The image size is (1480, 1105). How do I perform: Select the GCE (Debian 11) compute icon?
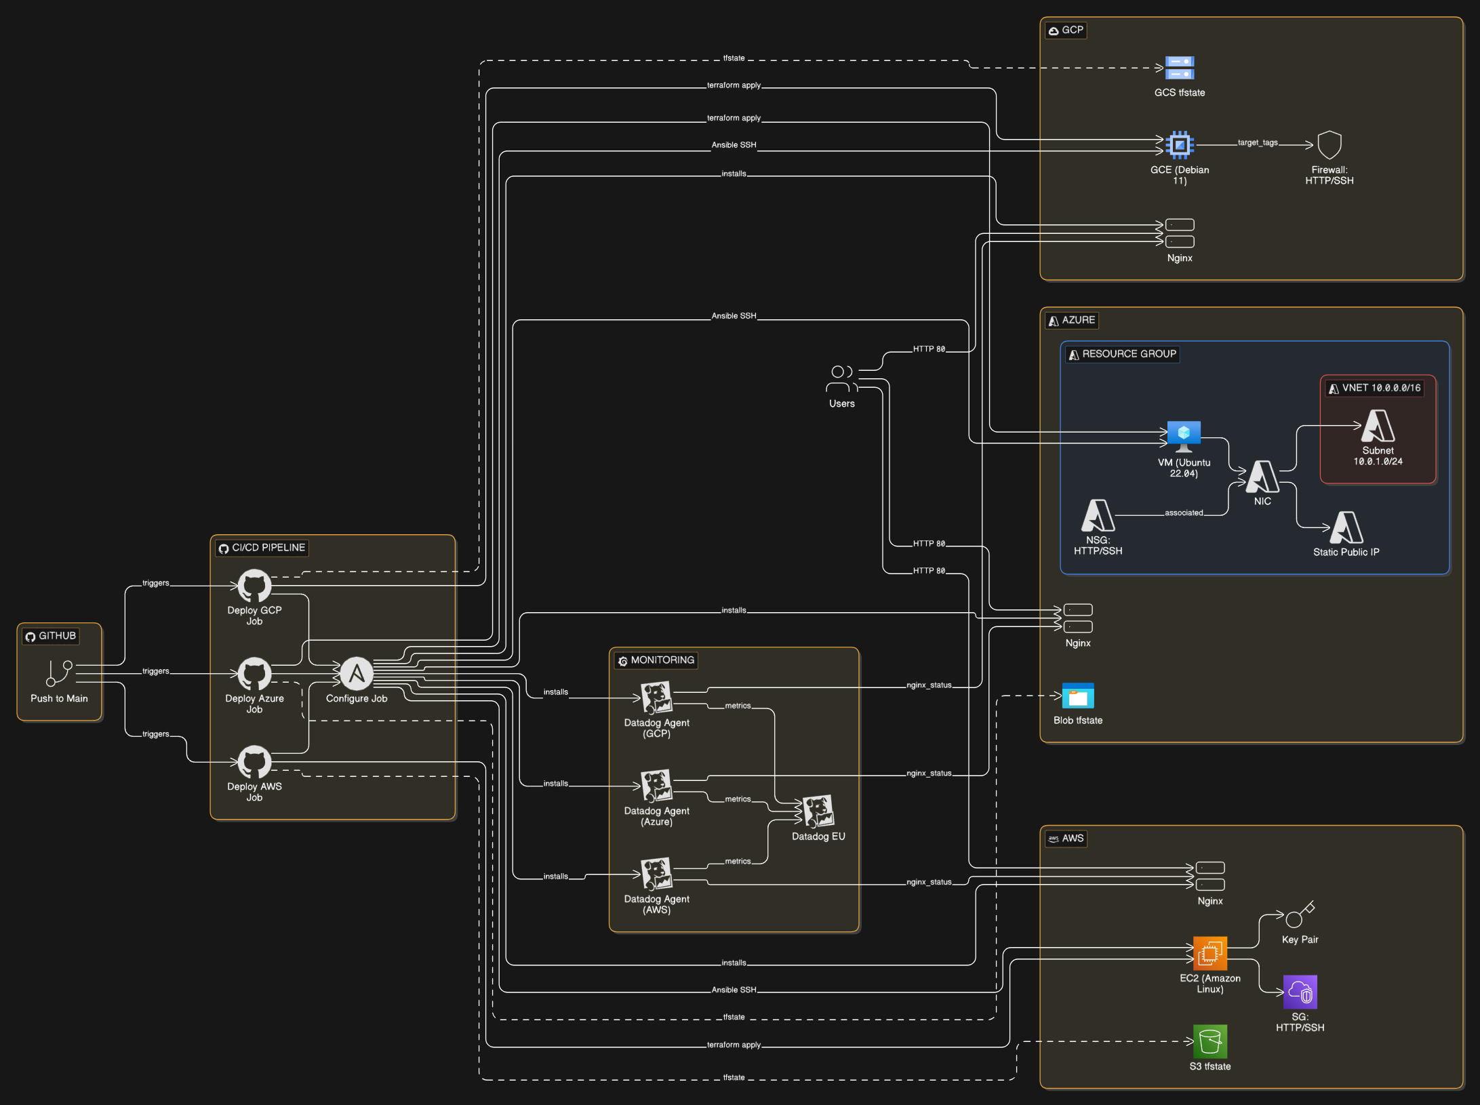point(1180,145)
